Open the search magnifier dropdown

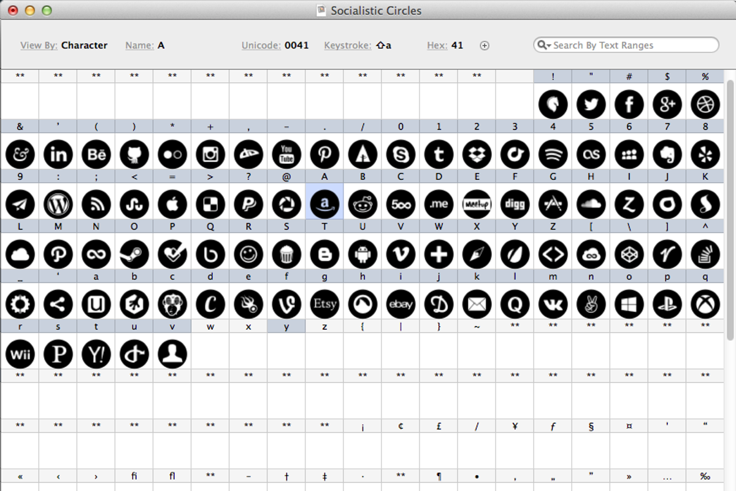click(543, 45)
